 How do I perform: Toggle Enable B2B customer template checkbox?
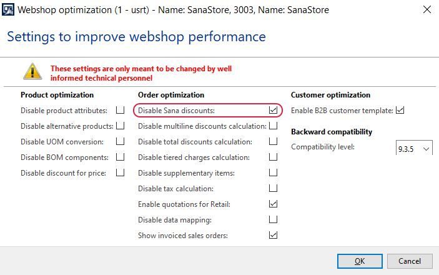tap(400, 110)
